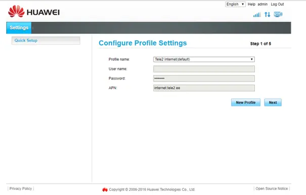Click the APN input field
This screenshot has height=195, width=306.
click(x=204, y=88)
